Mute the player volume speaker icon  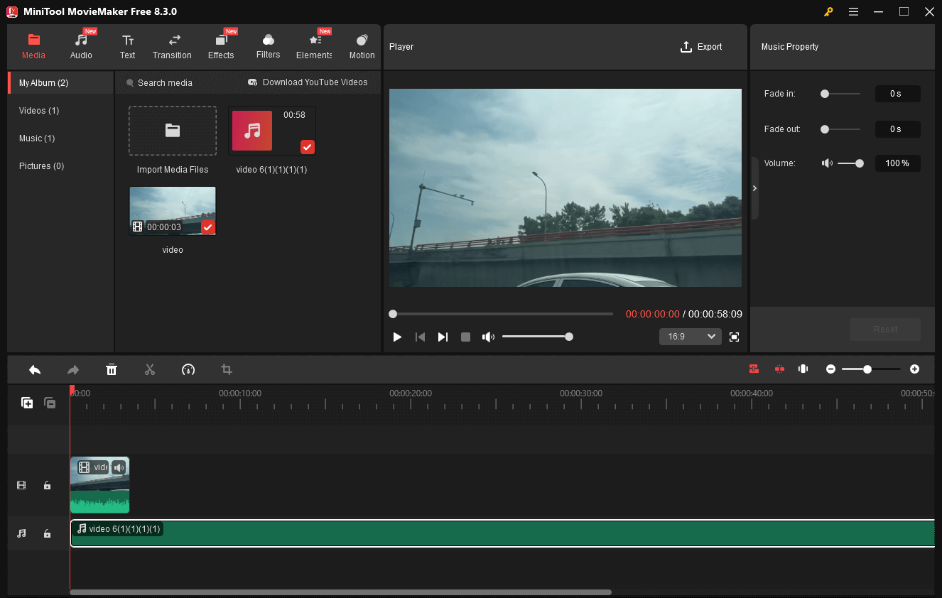[x=488, y=337]
